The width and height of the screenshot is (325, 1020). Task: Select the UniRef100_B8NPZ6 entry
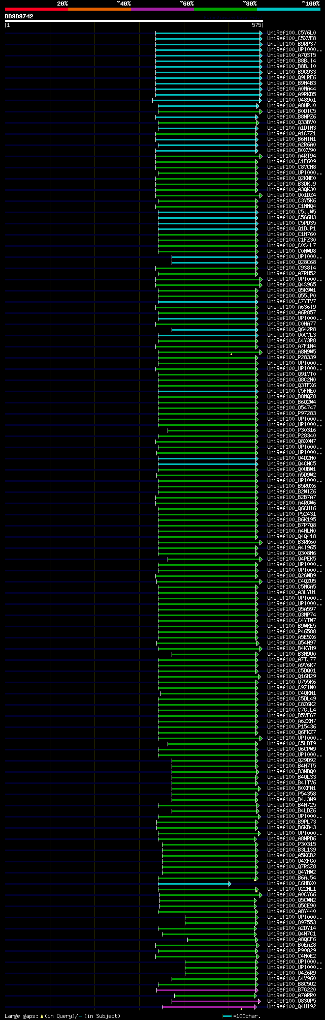point(291,117)
